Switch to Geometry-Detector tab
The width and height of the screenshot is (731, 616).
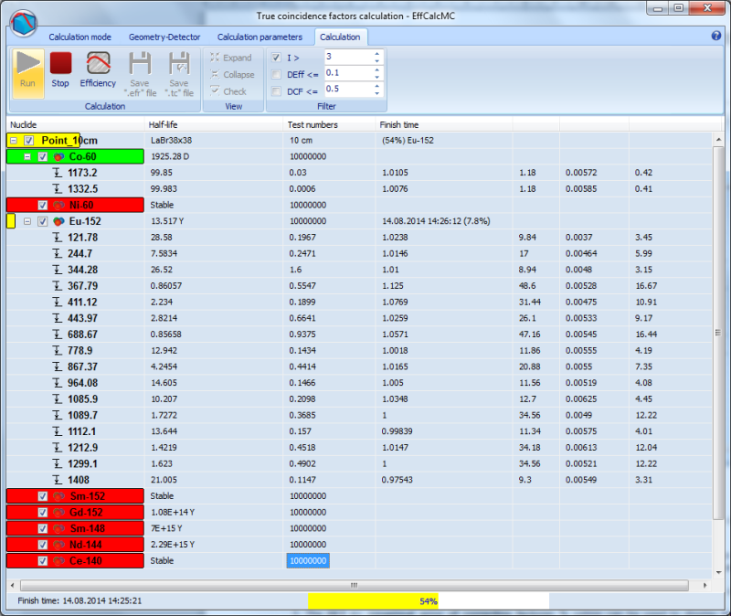click(x=164, y=37)
